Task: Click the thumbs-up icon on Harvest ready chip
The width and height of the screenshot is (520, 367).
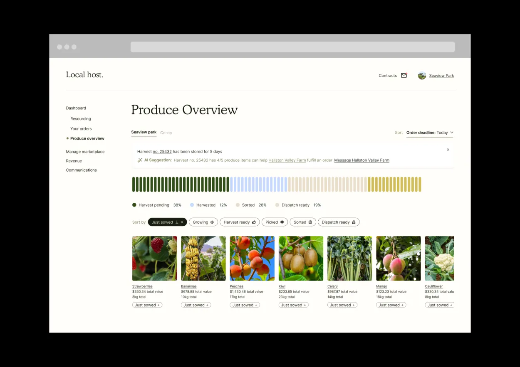Action: (254, 222)
